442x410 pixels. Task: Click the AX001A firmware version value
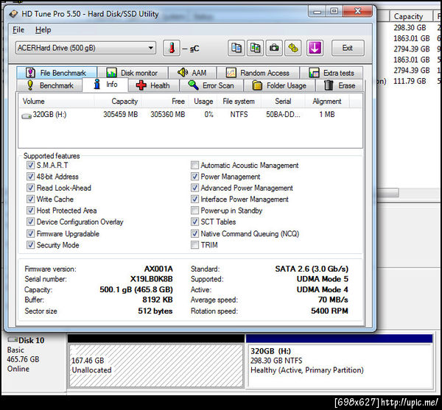coord(158,269)
